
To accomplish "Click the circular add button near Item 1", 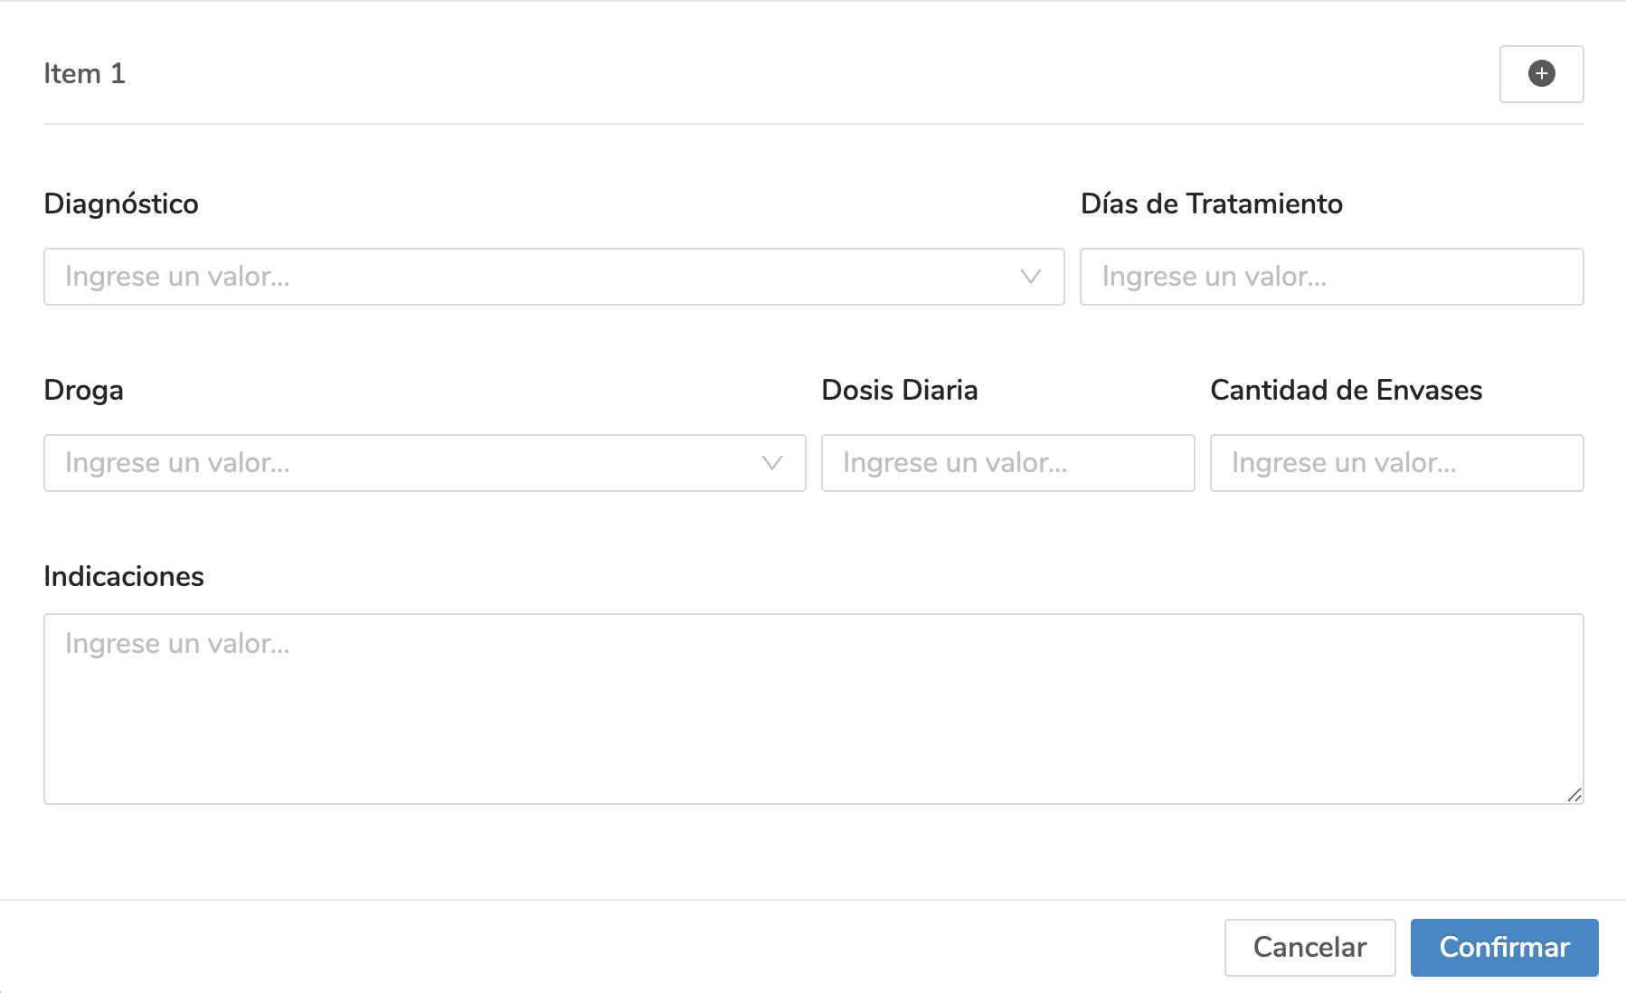I will (x=1541, y=74).
